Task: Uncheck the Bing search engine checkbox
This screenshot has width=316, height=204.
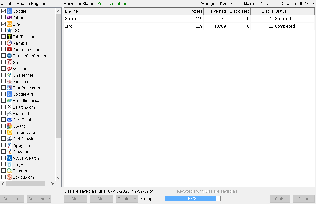Action: pyautogui.click(x=3, y=24)
